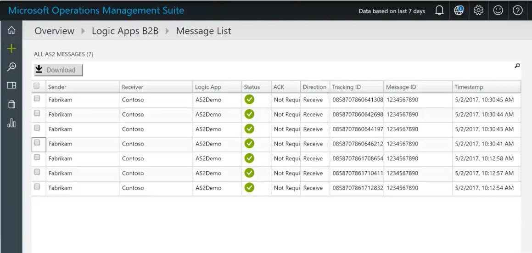Check the row with timestamp 10:12:58 AM

[x=37, y=157]
